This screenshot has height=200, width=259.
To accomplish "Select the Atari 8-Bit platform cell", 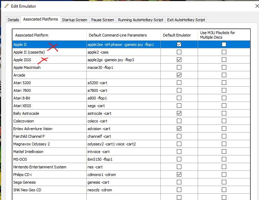I will pyautogui.click(x=49, y=98).
